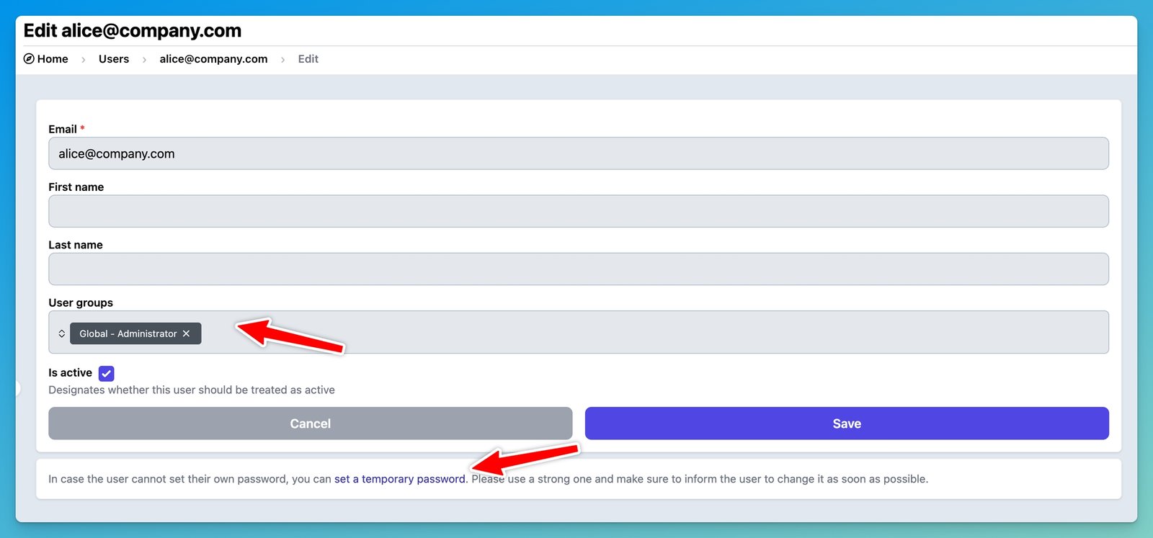Click into the First name field

578,211
